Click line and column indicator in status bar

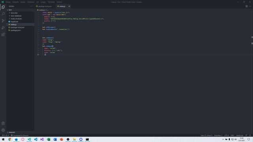206,135
